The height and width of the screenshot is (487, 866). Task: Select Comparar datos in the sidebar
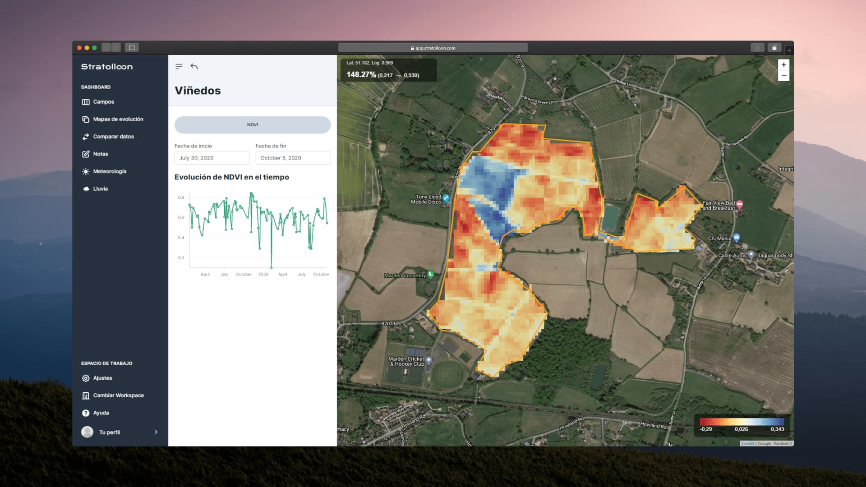(x=113, y=136)
